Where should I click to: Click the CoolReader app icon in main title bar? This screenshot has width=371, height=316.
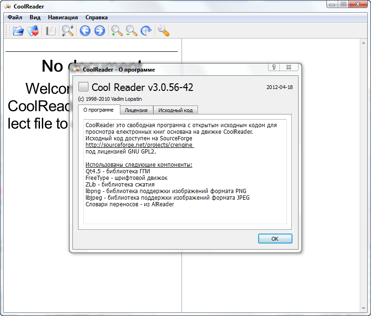pos(8,7)
